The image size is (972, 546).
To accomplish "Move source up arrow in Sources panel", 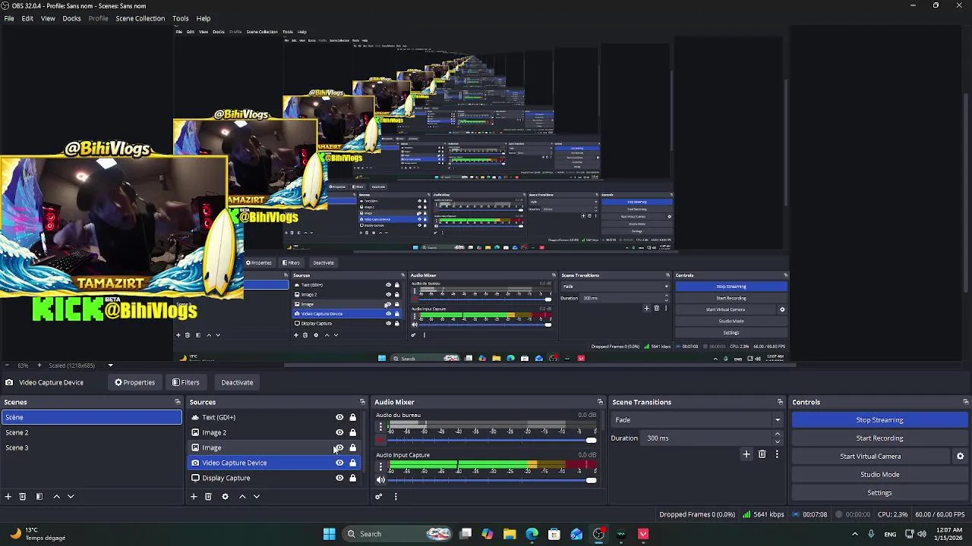I will point(242,497).
